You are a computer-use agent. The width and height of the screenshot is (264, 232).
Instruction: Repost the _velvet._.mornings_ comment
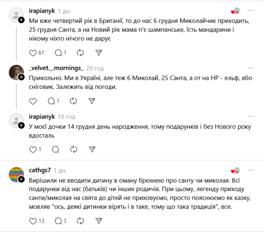73,101
